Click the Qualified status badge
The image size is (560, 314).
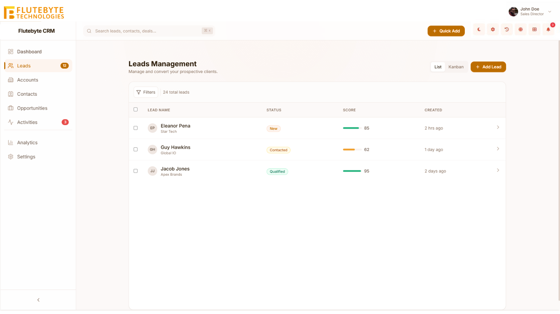[277, 172]
